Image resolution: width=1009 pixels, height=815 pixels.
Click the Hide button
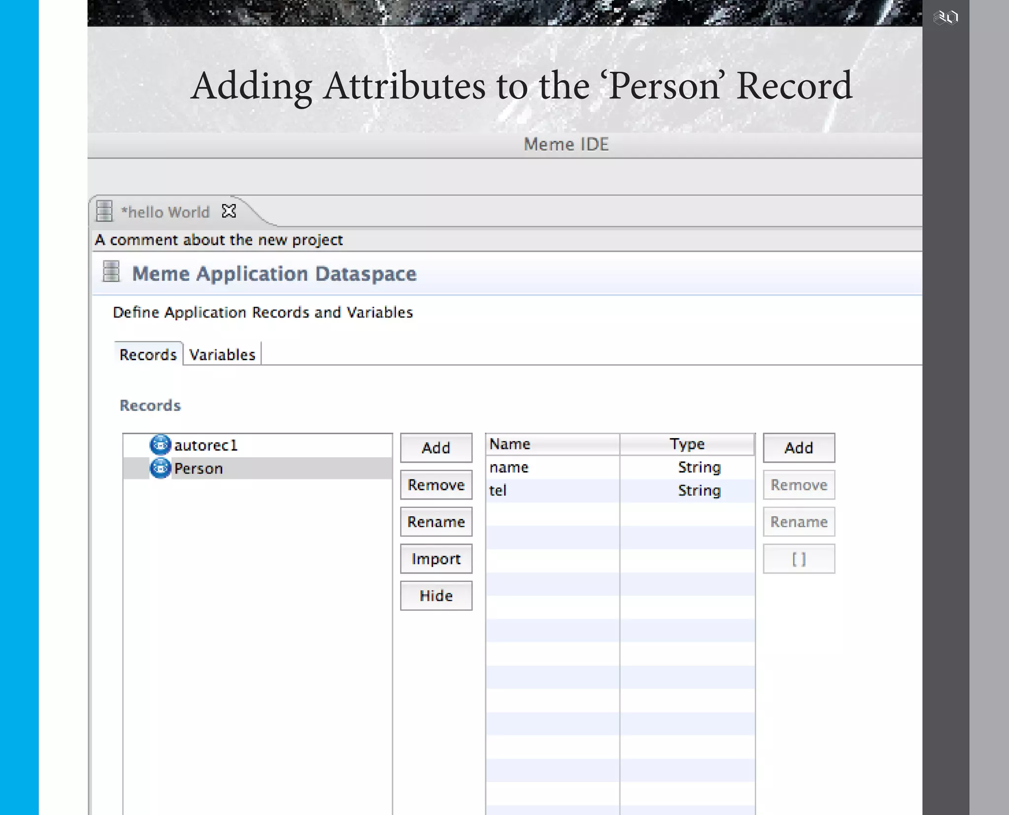[436, 596]
